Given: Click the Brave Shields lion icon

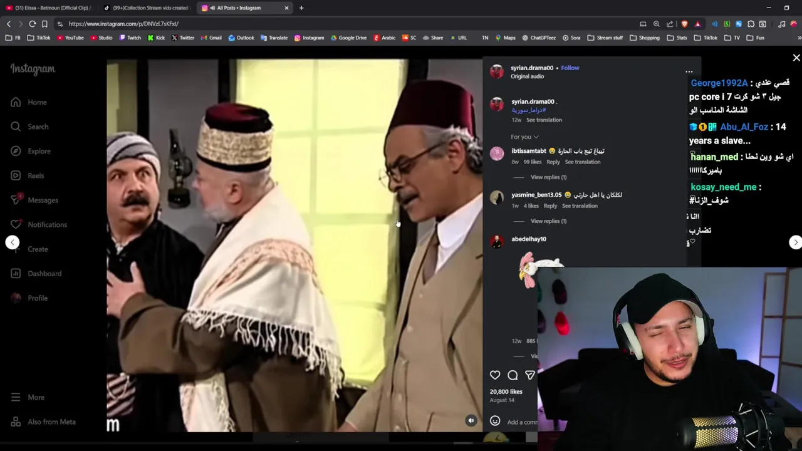Looking at the screenshot, I should point(684,24).
